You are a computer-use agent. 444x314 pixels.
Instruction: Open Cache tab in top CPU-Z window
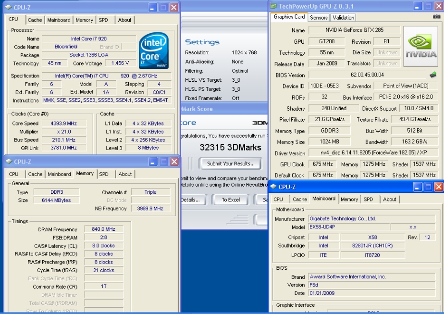click(35, 20)
